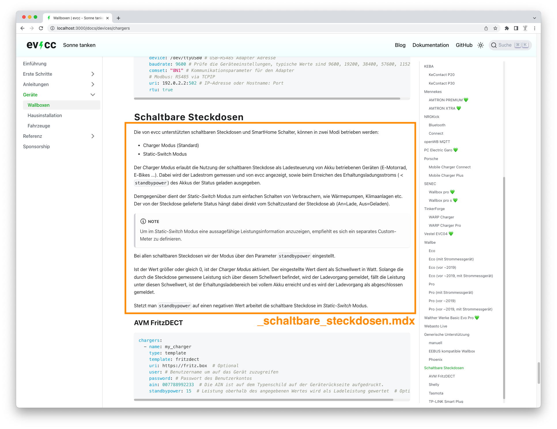
Task: Click the site info icon in address bar
Action: tap(52, 28)
